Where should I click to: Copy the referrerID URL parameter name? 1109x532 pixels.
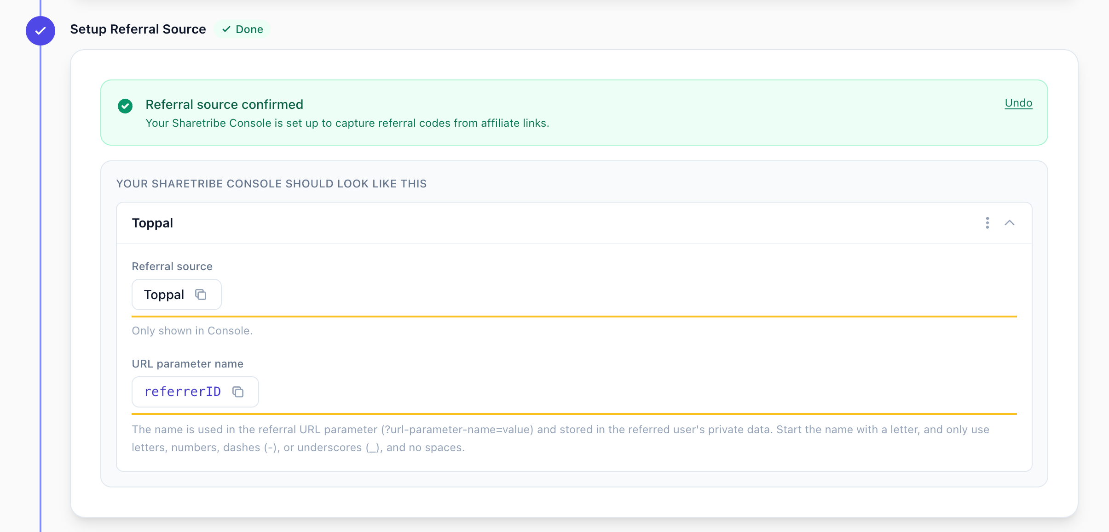238,392
